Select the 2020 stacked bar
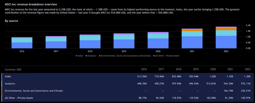The image size is (255, 103). (158, 40)
